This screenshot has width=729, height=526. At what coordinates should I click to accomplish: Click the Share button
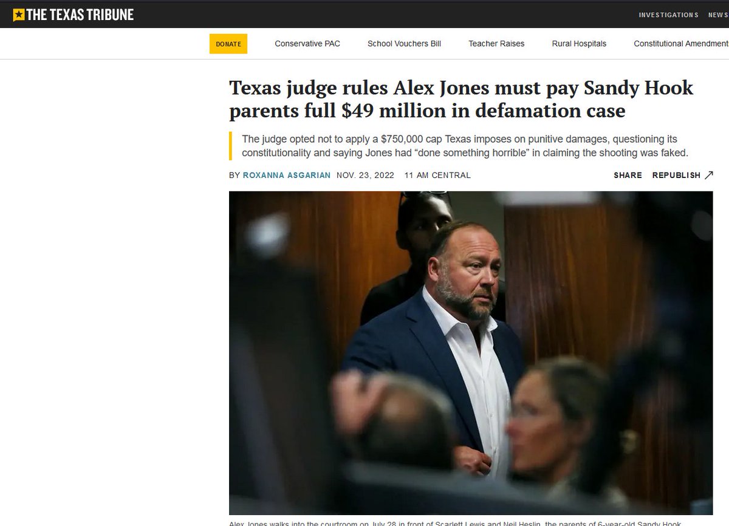point(628,175)
